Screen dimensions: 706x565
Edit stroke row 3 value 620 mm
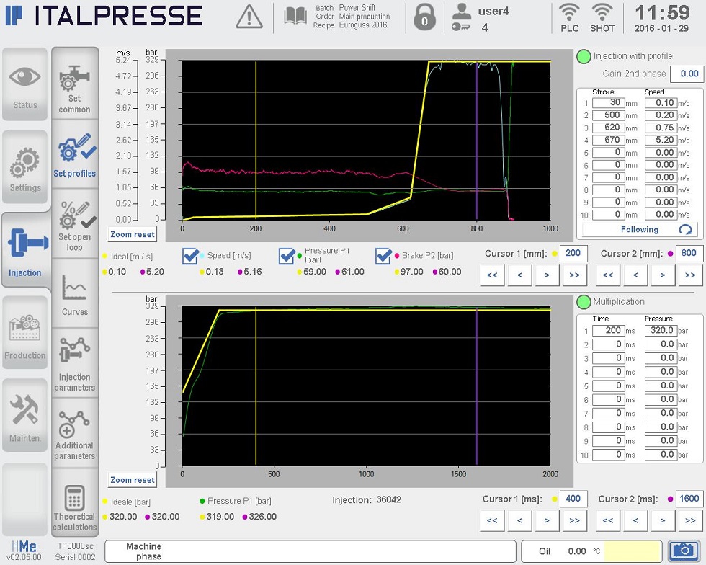(x=608, y=128)
